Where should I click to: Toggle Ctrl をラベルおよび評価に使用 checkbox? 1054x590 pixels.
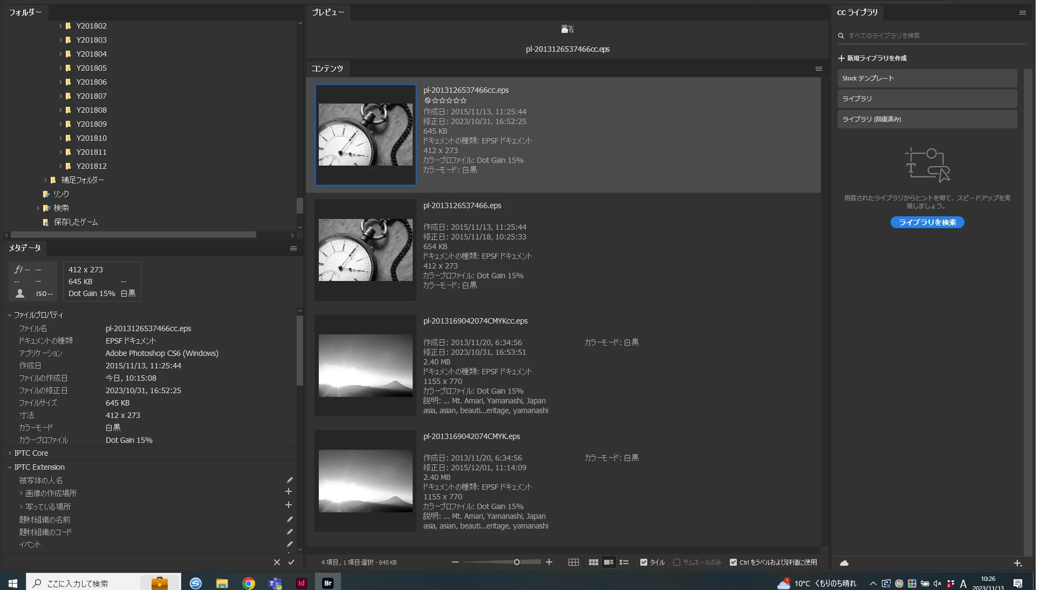[x=733, y=562]
